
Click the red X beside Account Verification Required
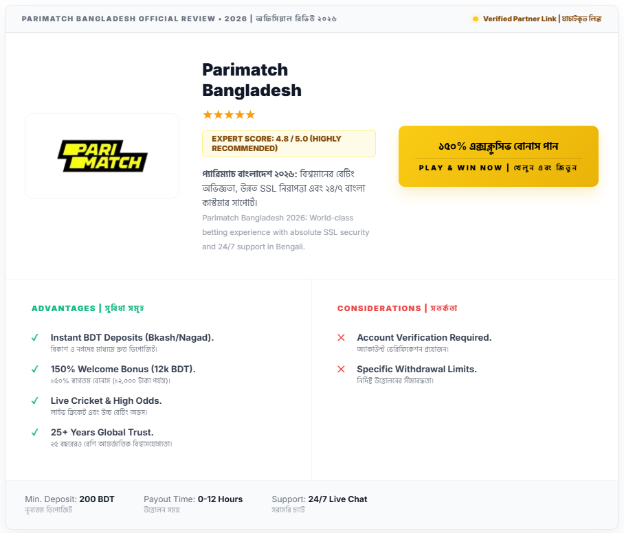click(x=341, y=338)
